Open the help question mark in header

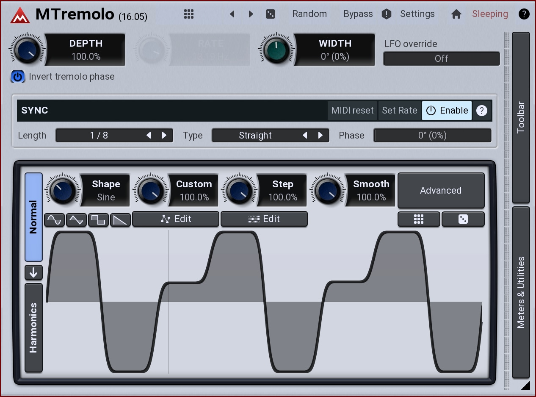click(x=524, y=14)
